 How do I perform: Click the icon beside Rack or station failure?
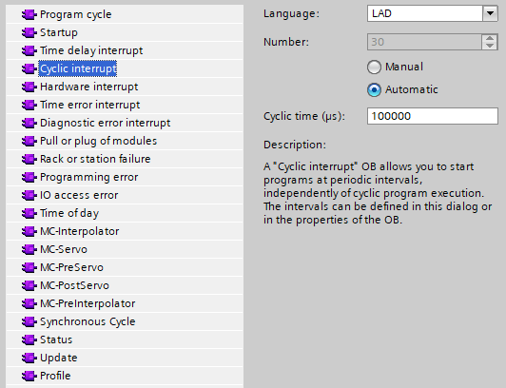29,159
